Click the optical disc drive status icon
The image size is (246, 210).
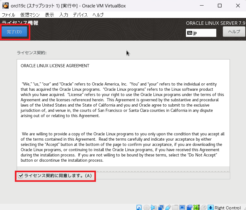(147, 207)
